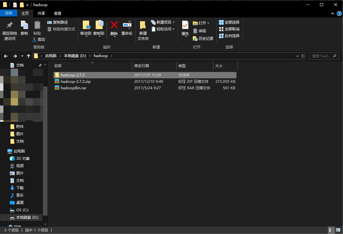Open New item (新建项目) dropdown
This screenshot has width=343, height=234.
(x=163, y=22)
